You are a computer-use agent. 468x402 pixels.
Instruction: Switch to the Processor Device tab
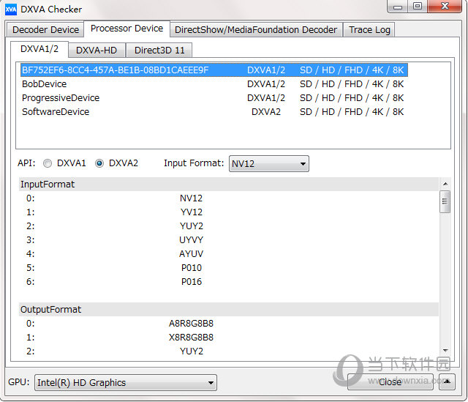coord(127,29)
